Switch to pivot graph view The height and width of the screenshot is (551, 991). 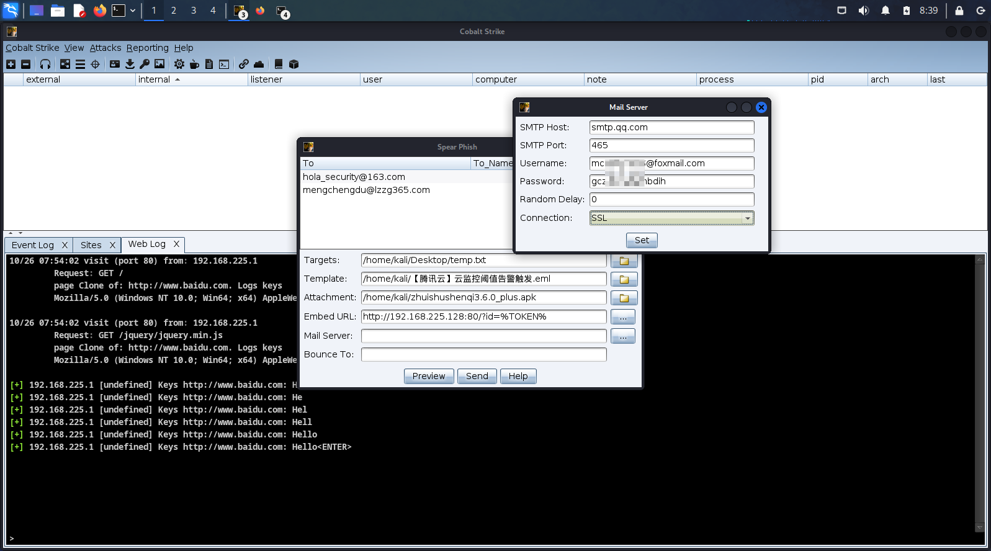(x=65, y=64)
